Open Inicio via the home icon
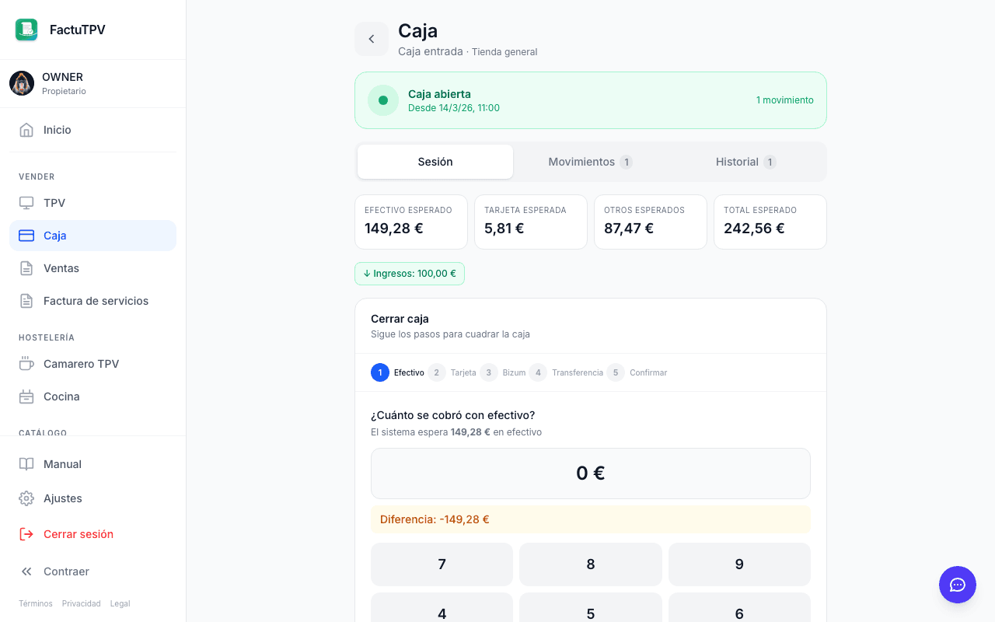 point(26,130)
